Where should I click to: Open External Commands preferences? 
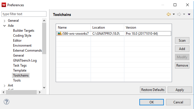[27, 50]
